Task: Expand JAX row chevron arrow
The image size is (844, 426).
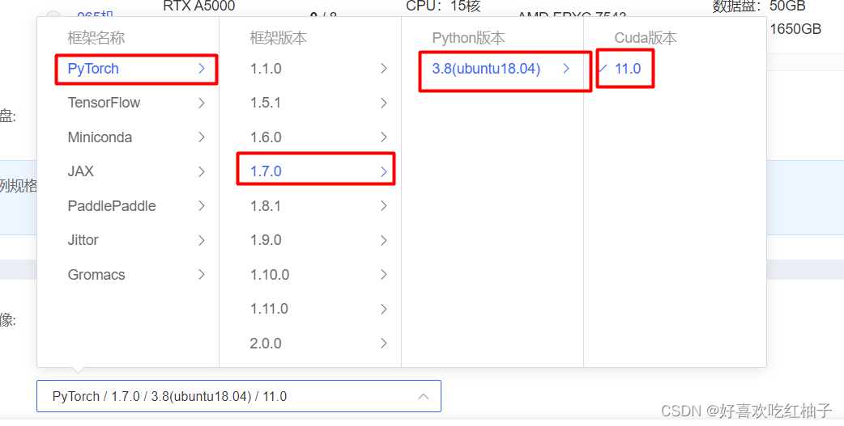Action: click(x=202, y=171)
